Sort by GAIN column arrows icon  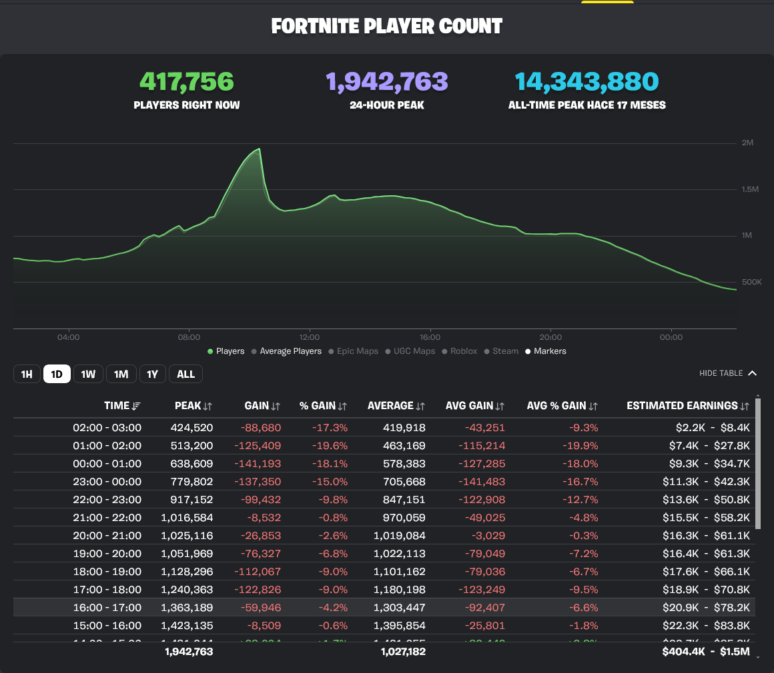(x=276, y=406)
